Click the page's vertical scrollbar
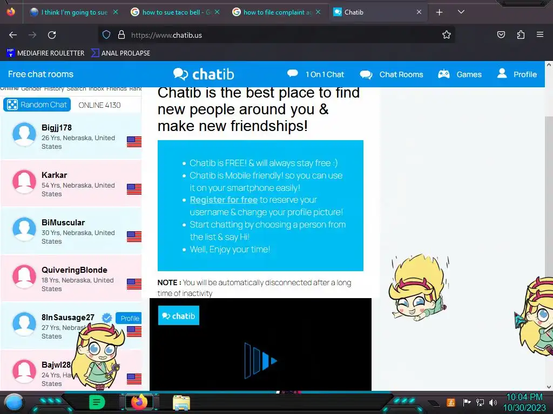 549,225
